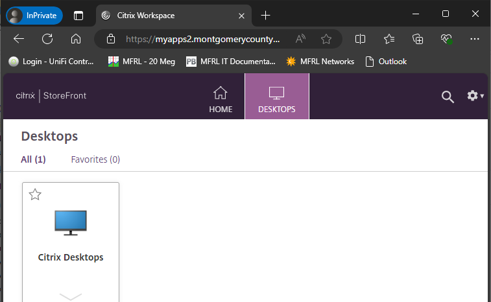Screen dimensions: 491x302
Task: Click the Citrix StoreFront logo
Action: pyautogui.click(x=51, y=95)
